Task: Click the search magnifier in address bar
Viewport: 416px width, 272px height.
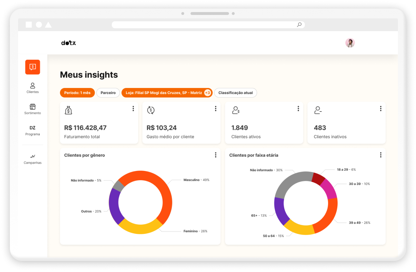Action: tap(299, 25)
